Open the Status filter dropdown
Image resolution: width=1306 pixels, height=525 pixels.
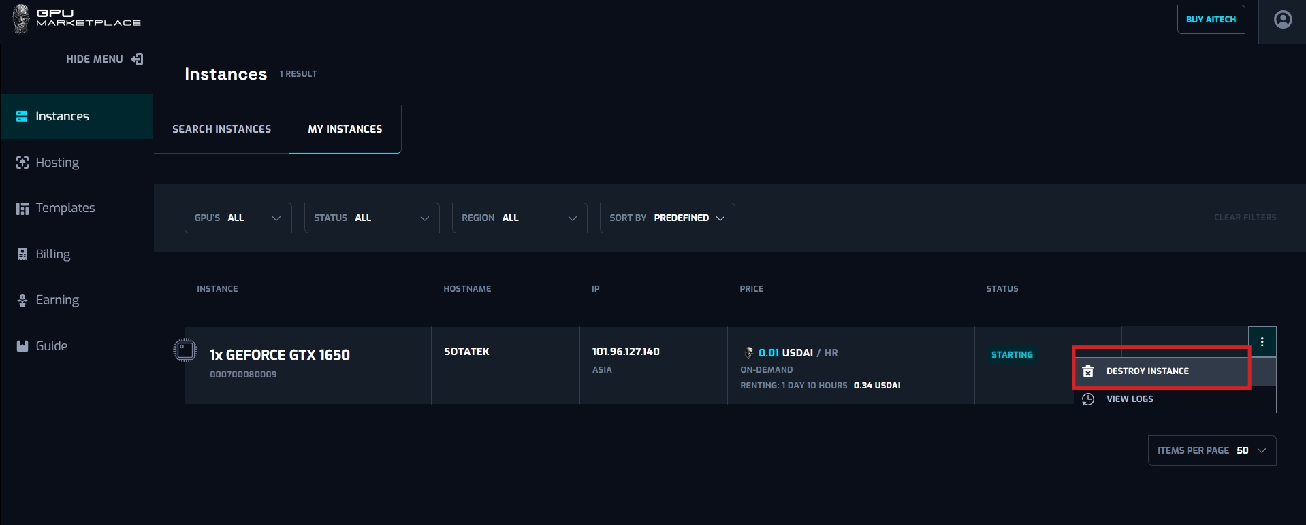tap(371, 218)
